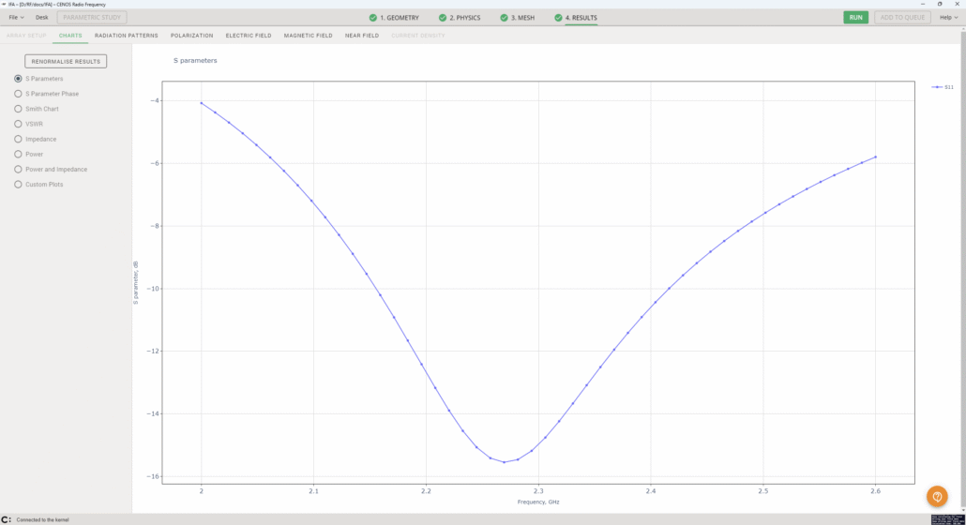Select the S Parameter Phase radio button
Image resolution: width=966 pixels, height=525 pixels.
click(x=18, y=94)
